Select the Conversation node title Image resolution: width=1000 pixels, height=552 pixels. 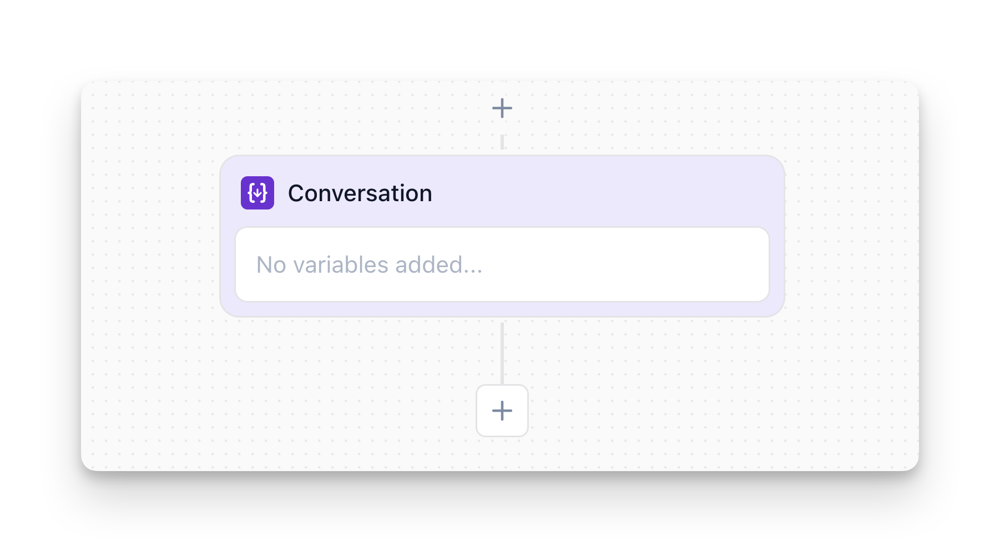[x=360, y=193]
